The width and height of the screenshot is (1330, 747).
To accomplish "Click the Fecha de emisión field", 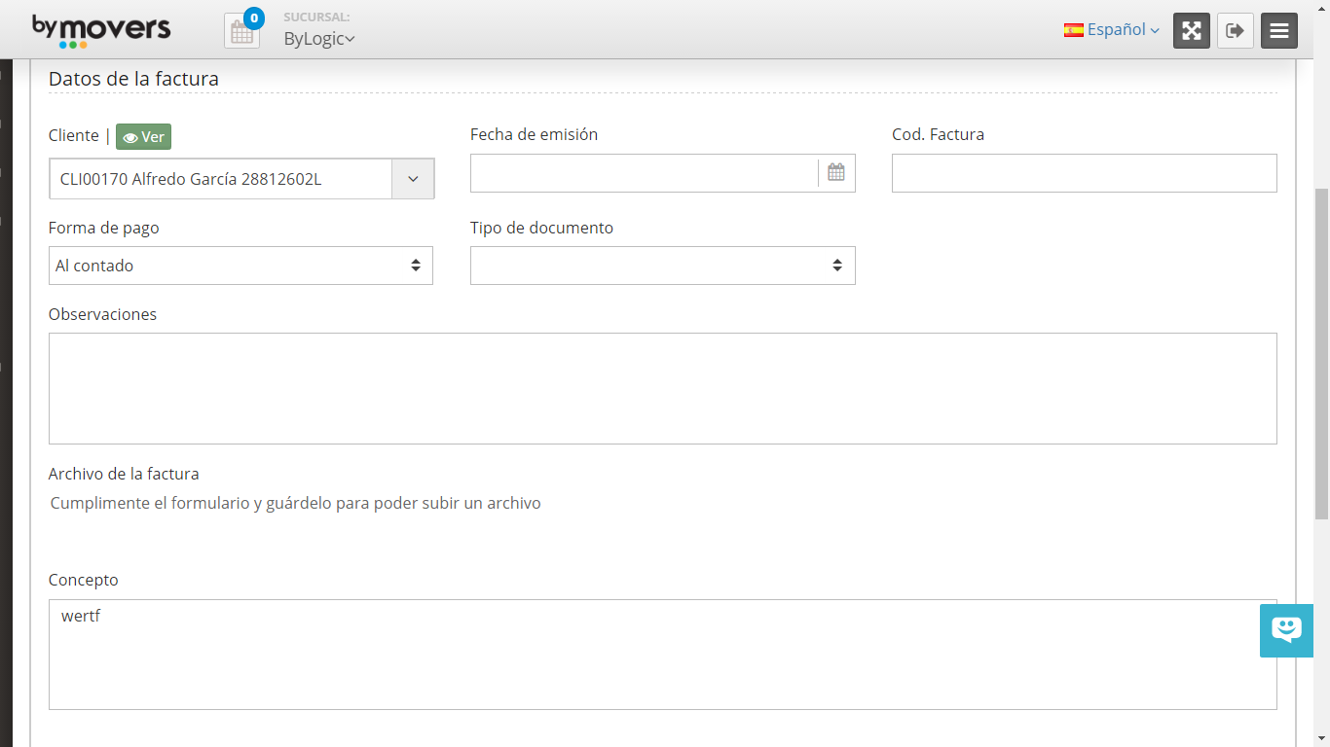I will tap(644, 173).
